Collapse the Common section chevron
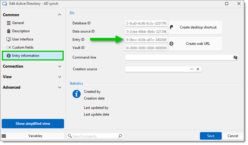248x145 pixels. 60,15
